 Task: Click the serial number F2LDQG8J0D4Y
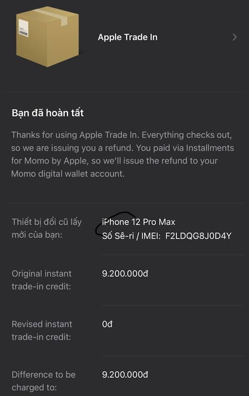pyautogui.click(x=199, y=236)
